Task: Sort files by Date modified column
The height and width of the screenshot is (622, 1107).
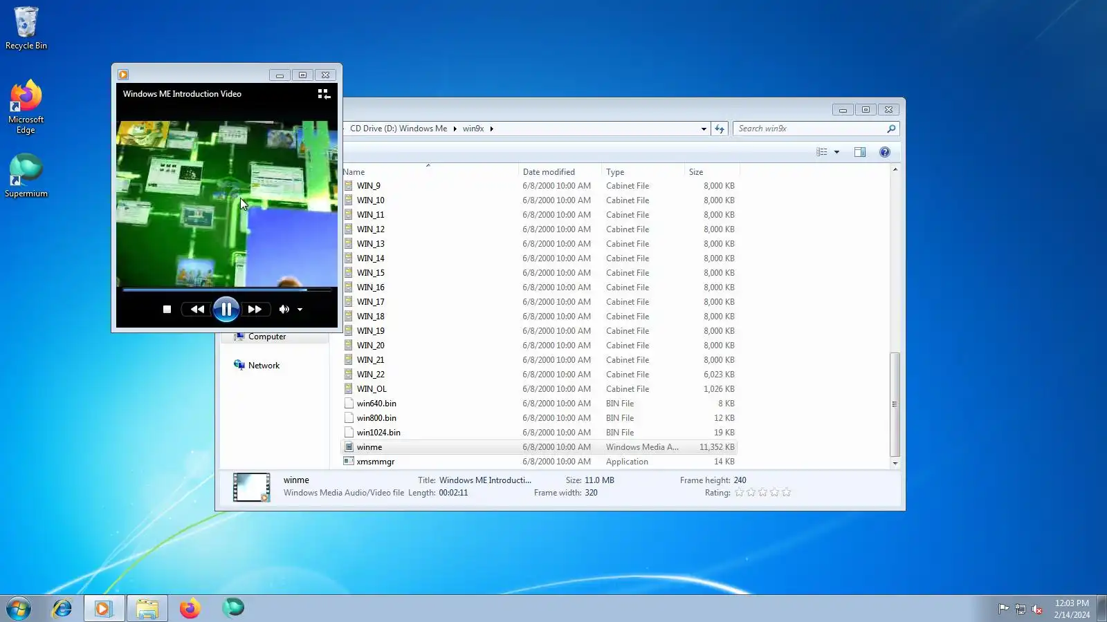Action: point(560,172)
